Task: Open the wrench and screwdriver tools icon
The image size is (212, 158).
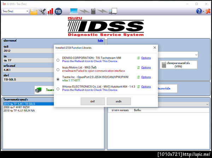Action: click(x=42, y=12)
